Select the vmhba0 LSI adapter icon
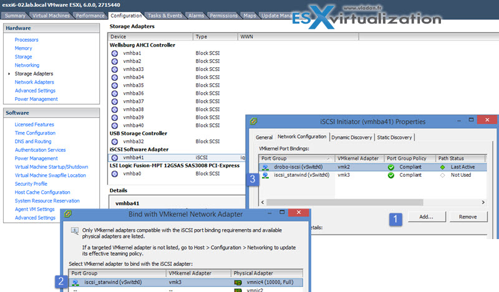This screenshot has height=292, width=499. (x=115, y=174)
